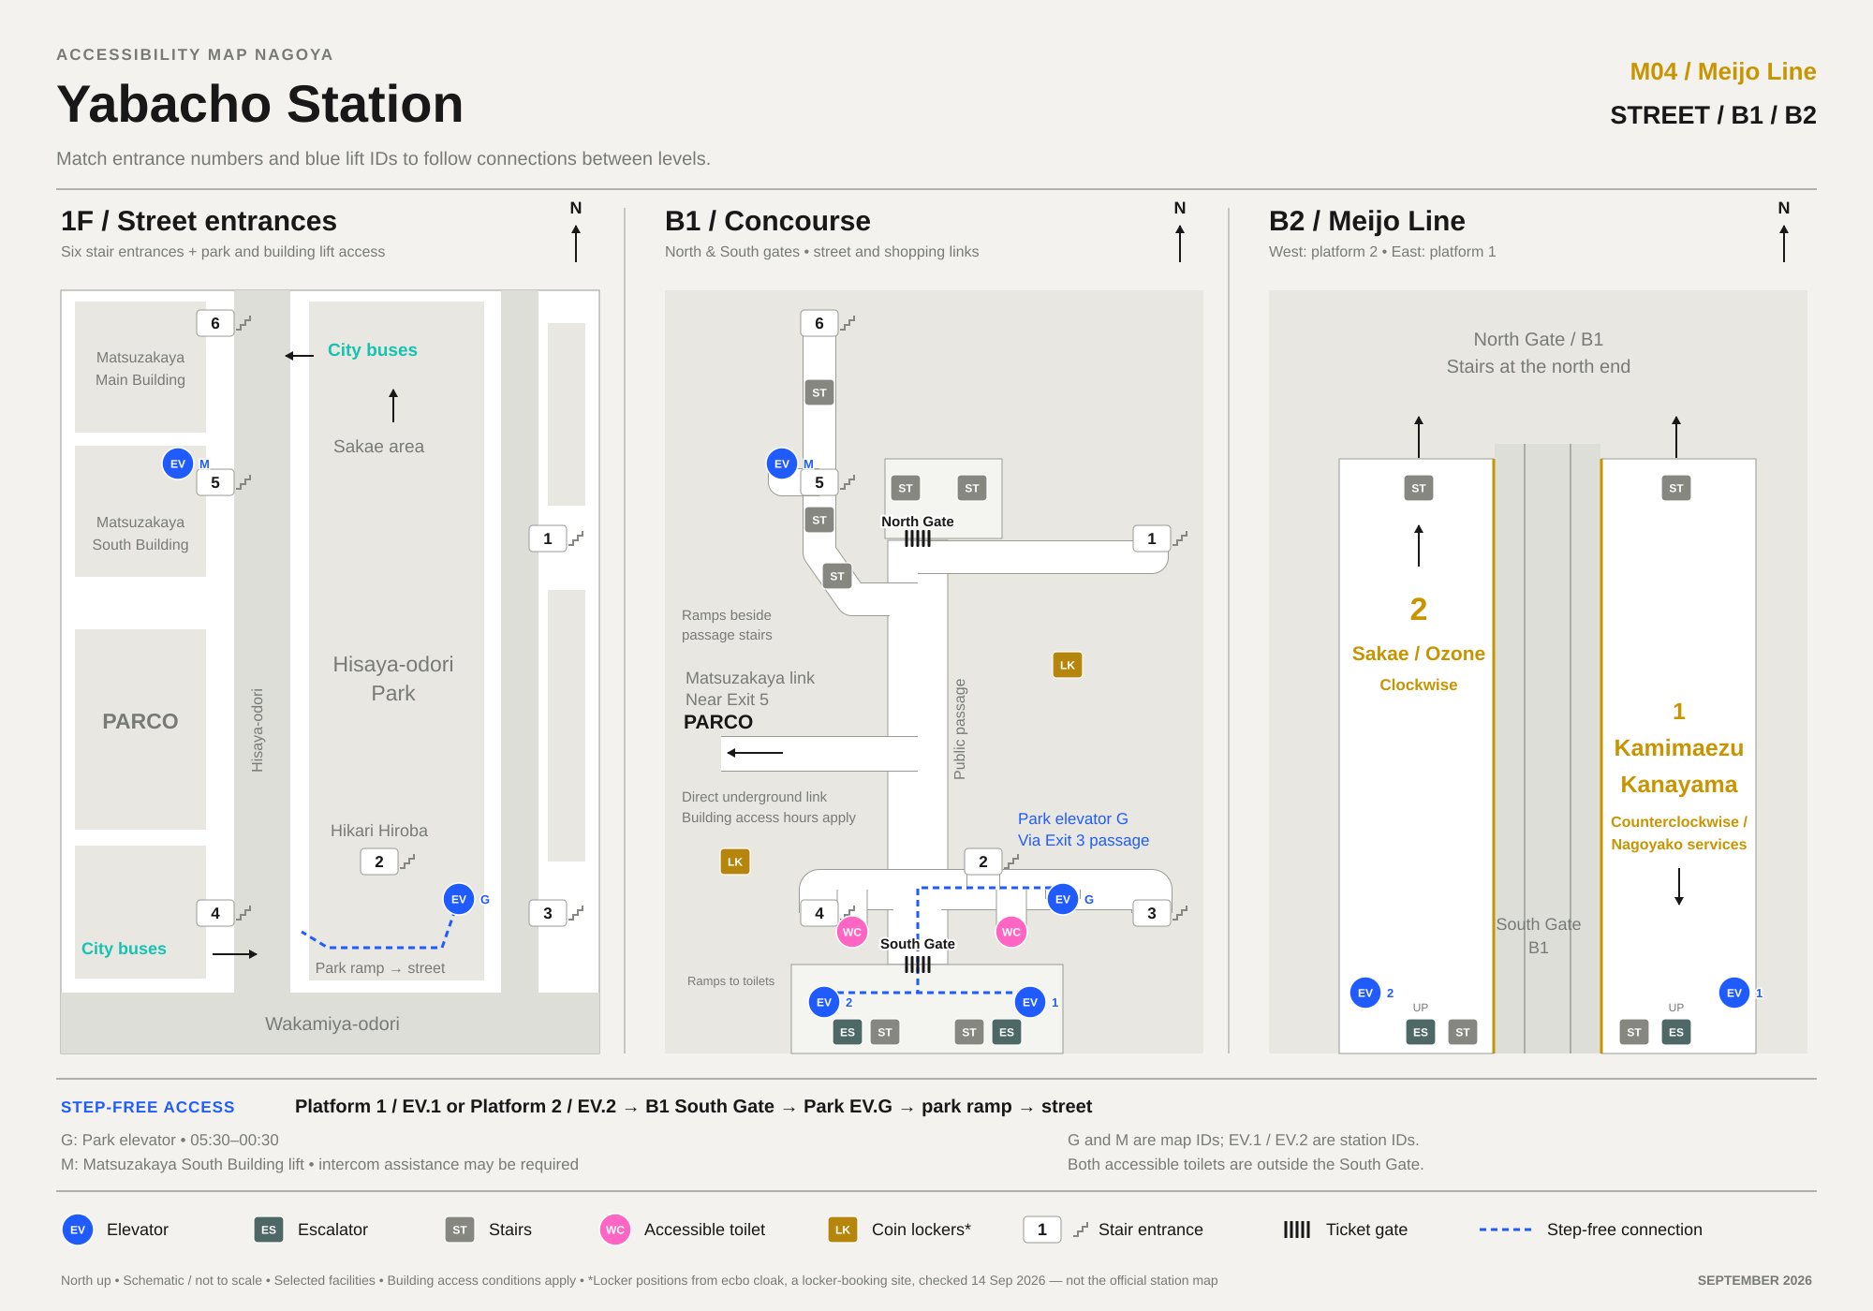The image size is (1873, 1311).
Task: Click the 'Kamimaezu Kanayama' platform 1 label
Action: point(1679,766)
